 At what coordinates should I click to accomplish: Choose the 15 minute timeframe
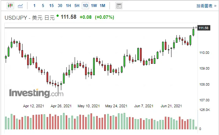point(51,6)
